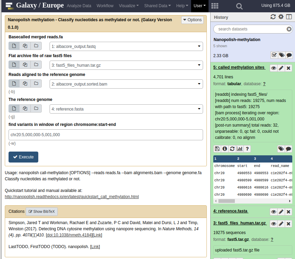Open the nanopolish quickstart tutorial link
The width and height of the screenshot is (295, 259).
tap(72, 197)
